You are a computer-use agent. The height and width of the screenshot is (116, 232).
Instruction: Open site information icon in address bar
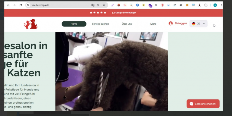28,5
